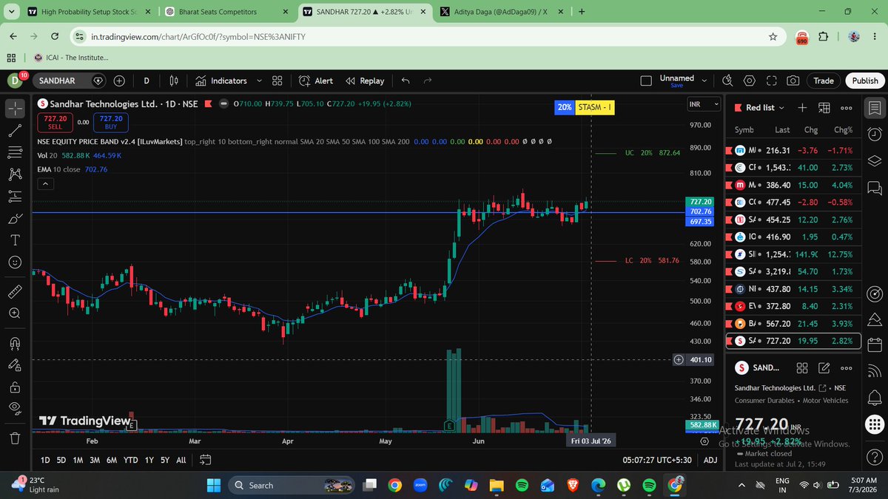The width and height of the screenshot is (888, 499).
Task: Toggle stay in drawing mode
Action: [x=15, y=364]
